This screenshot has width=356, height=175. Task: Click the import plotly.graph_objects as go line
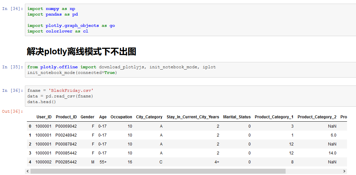tap(71, 26)
